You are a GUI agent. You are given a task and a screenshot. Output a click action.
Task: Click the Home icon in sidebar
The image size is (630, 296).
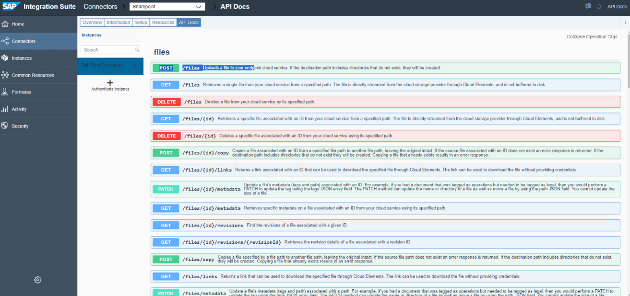[x=5, y=24]
